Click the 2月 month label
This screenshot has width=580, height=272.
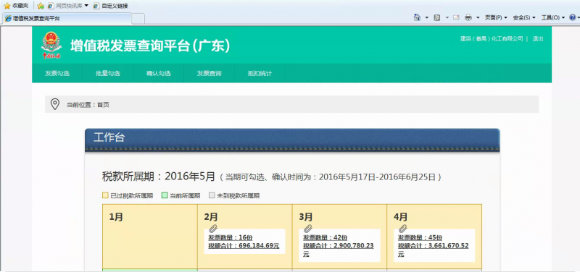pyautogui.click(x=211, y=216)
